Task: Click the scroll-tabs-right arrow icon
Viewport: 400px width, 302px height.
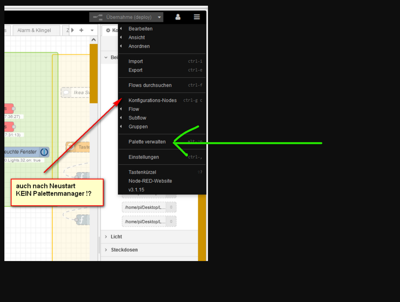Action: pyautogui.click(x=72, y=30)
